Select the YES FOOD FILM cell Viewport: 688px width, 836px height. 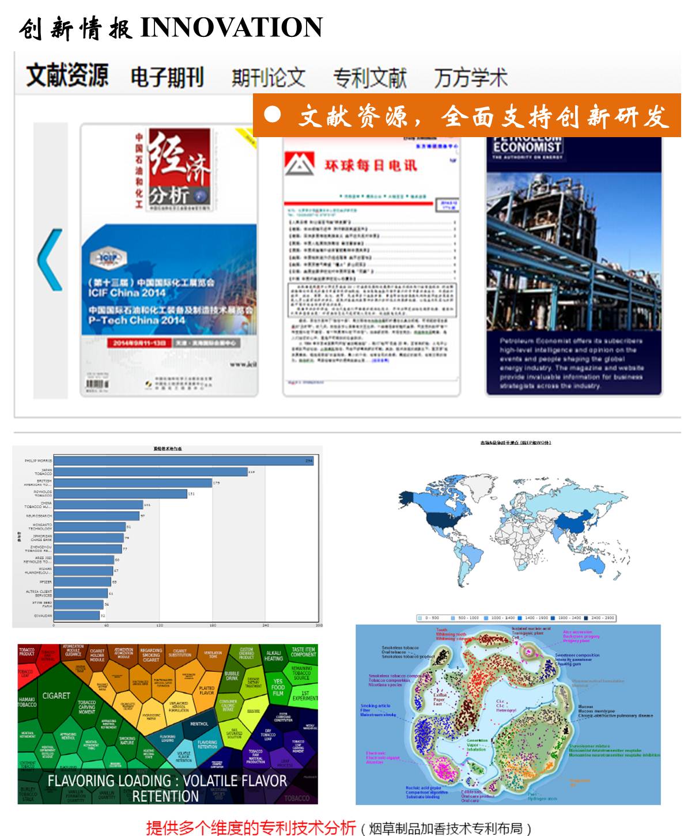(278, 687)
